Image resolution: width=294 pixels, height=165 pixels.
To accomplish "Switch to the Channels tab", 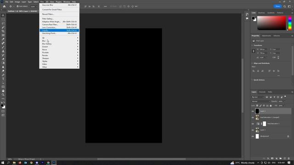I will pos(262,92).
